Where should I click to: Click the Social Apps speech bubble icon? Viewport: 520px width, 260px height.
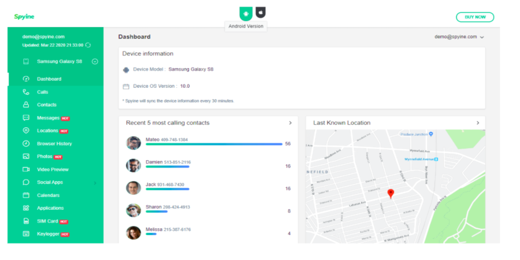(26, 182)
